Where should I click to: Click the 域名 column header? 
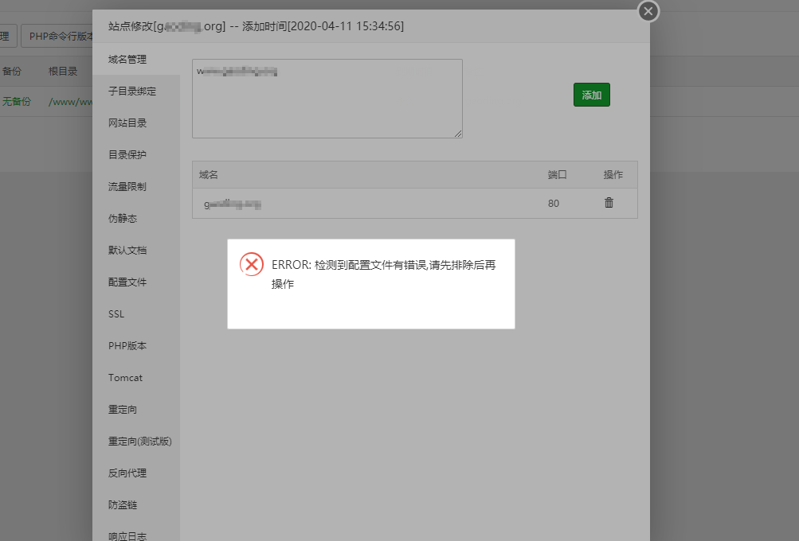click(209, 174)
